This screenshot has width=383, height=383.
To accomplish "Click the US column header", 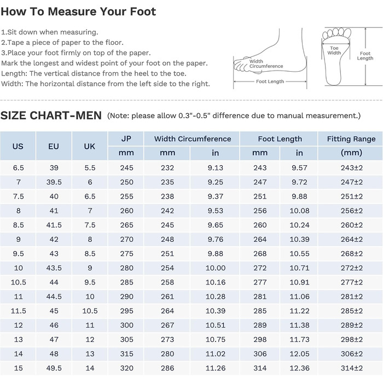I will [x=18, y=146].
